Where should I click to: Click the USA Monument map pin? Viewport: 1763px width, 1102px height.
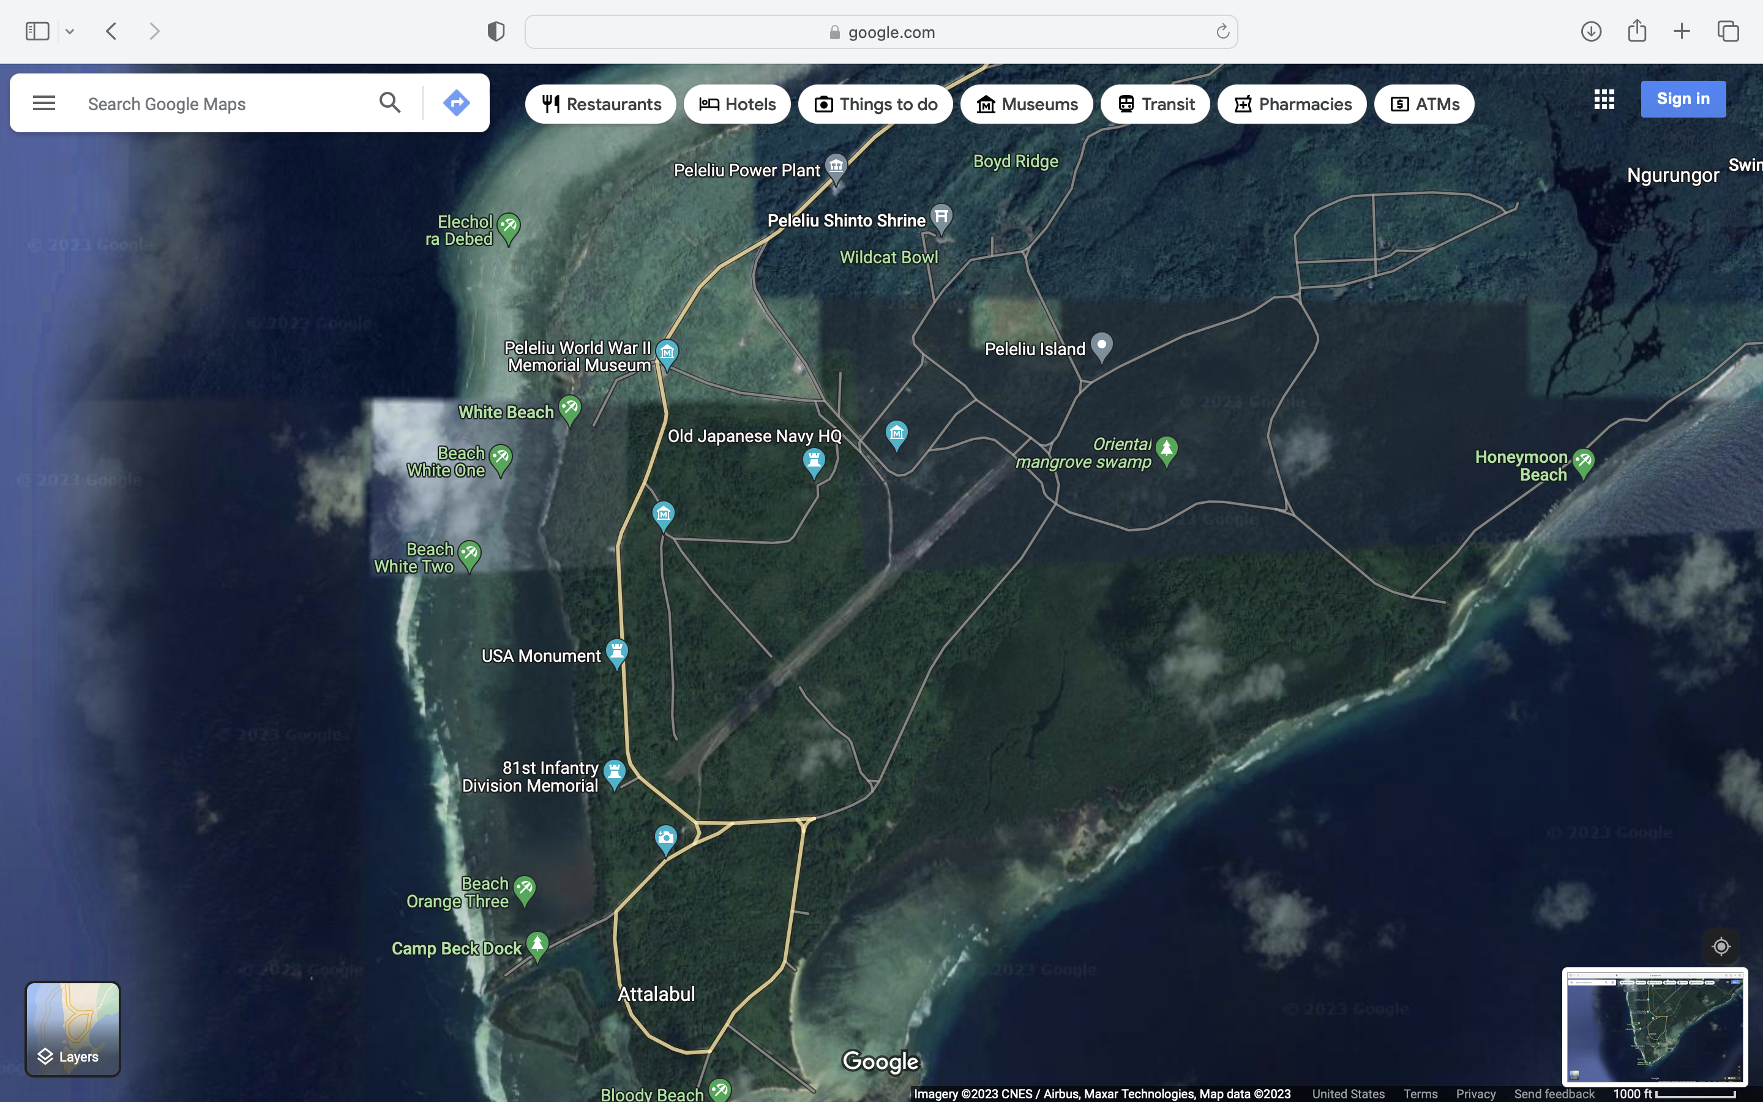[616, 651]
